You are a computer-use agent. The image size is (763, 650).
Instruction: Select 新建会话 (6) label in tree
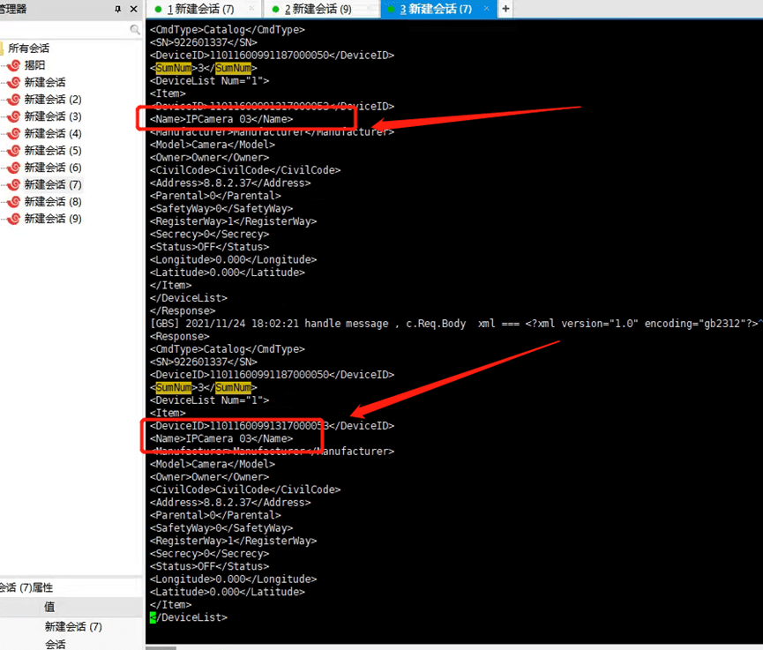click(x=53, y=168)
